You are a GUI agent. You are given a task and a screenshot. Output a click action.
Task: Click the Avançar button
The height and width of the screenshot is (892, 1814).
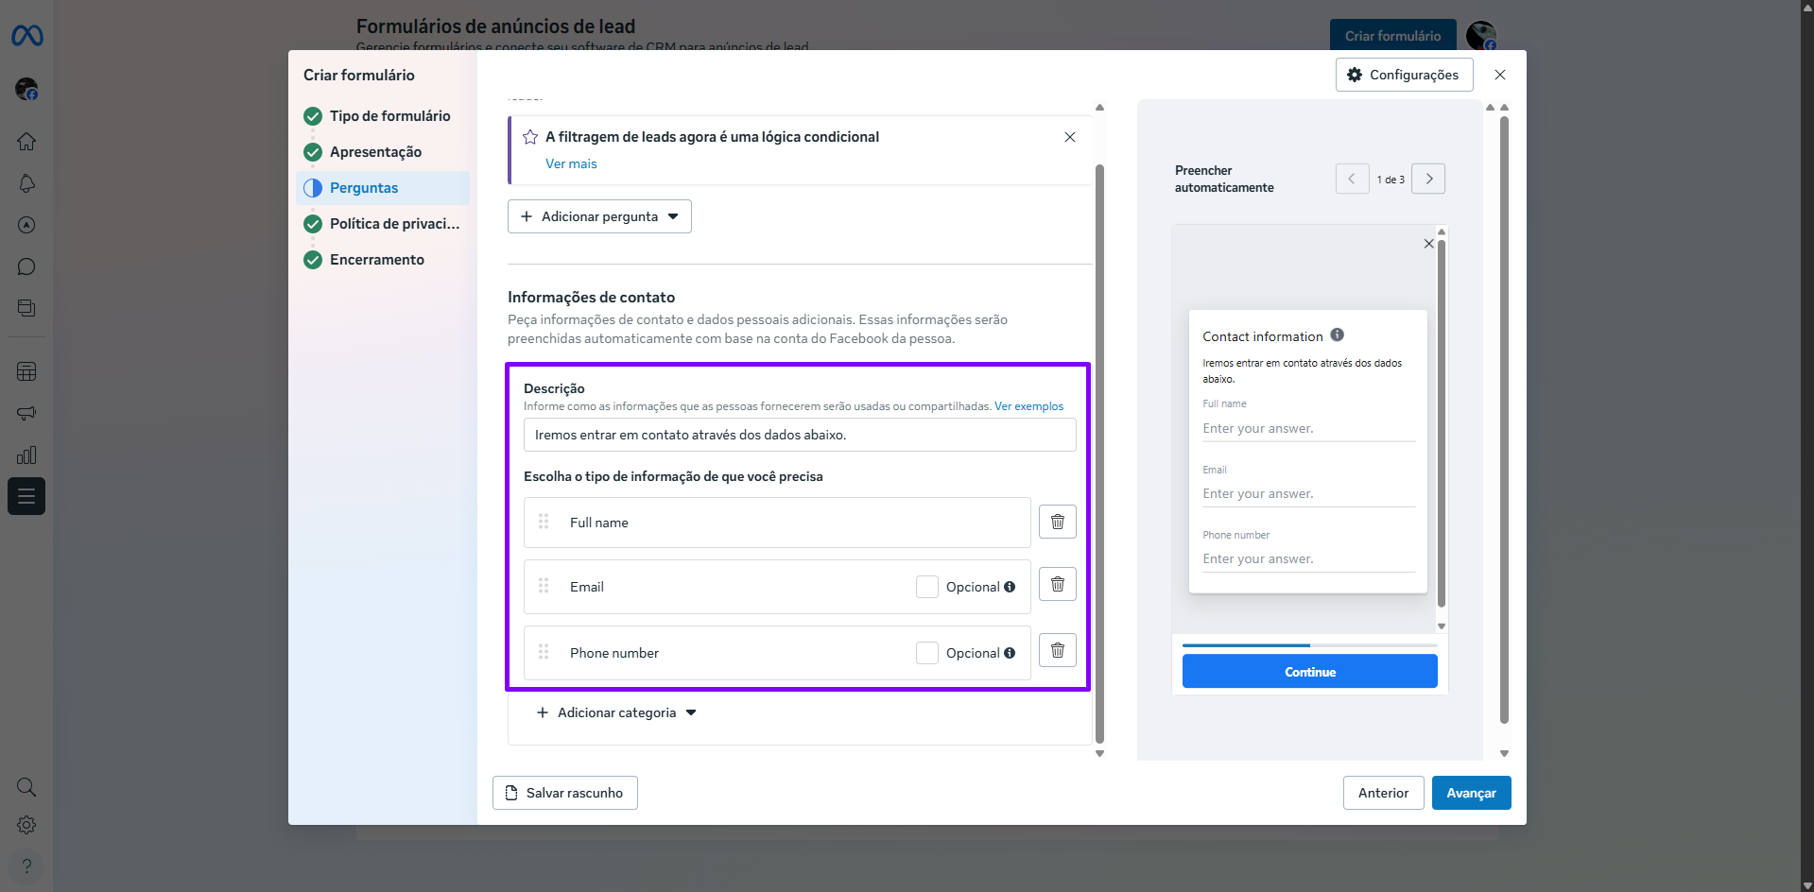pyautogui.click(x=1470, y=793)
